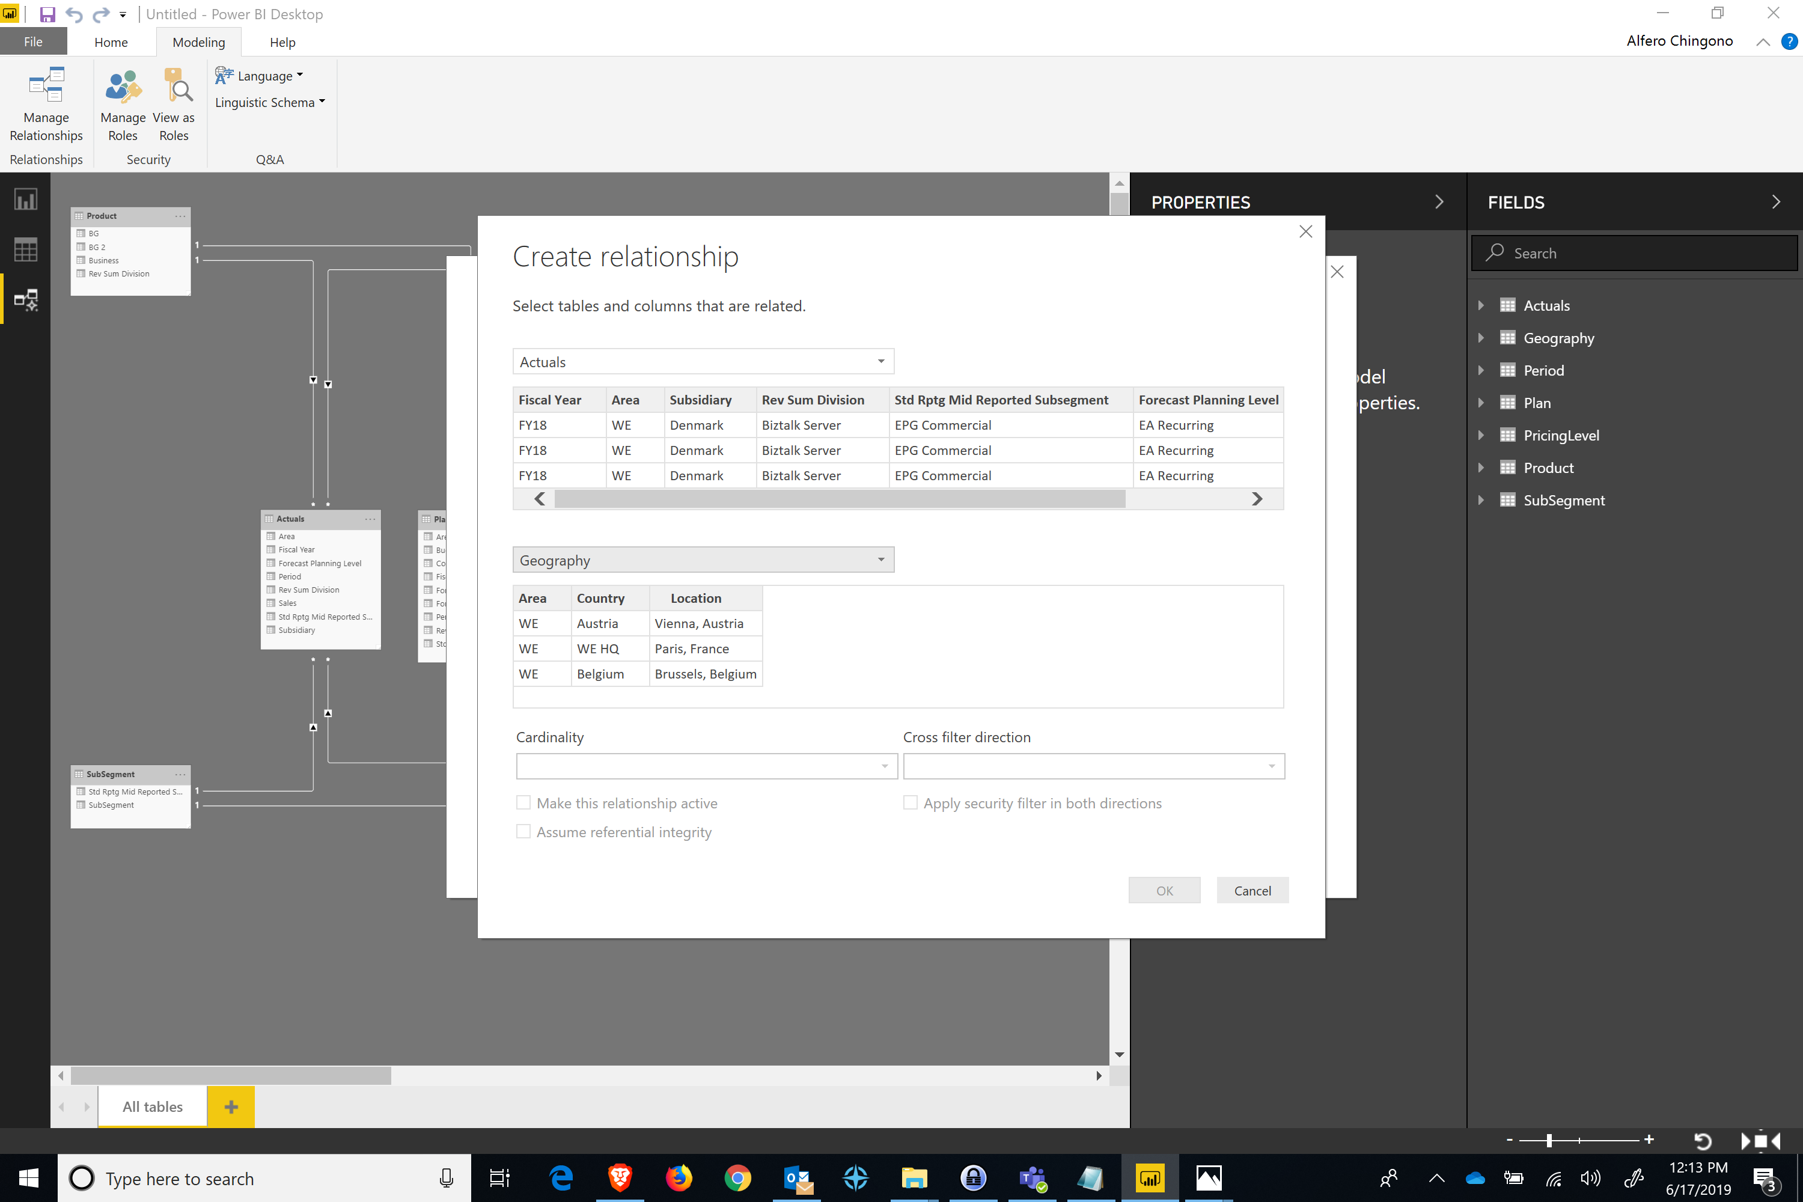Open the Cardinality dropdown
1803x1202 pixels.
click(x=706, y=766)
